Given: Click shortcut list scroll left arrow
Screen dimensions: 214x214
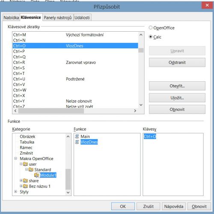Looking at the screenshot, I should pos(15,111).
